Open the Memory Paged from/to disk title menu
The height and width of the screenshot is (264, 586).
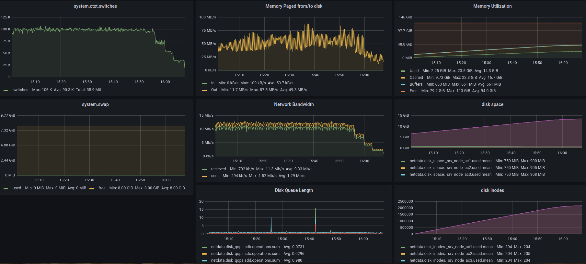pos(293,6)
